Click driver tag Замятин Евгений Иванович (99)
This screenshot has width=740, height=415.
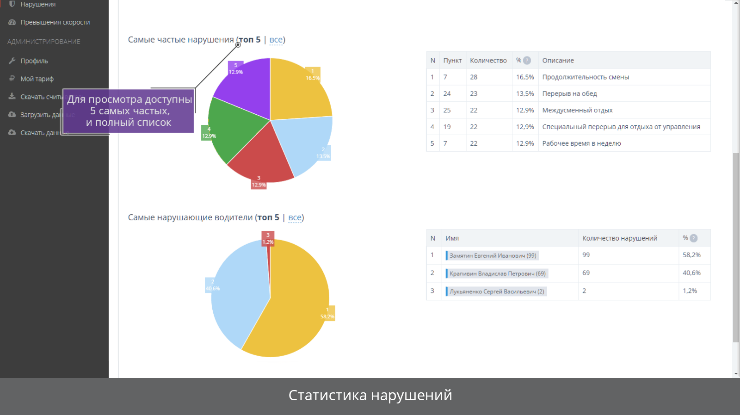493,255
